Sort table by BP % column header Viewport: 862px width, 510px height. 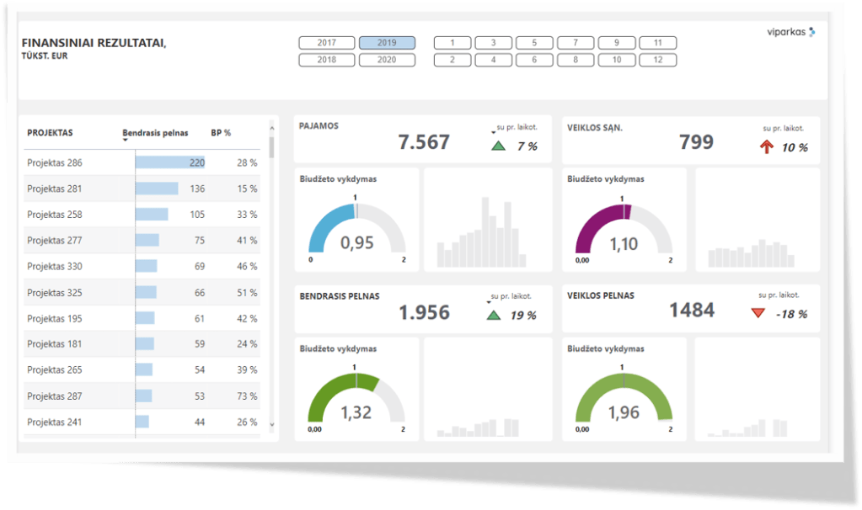click(221, 133)
